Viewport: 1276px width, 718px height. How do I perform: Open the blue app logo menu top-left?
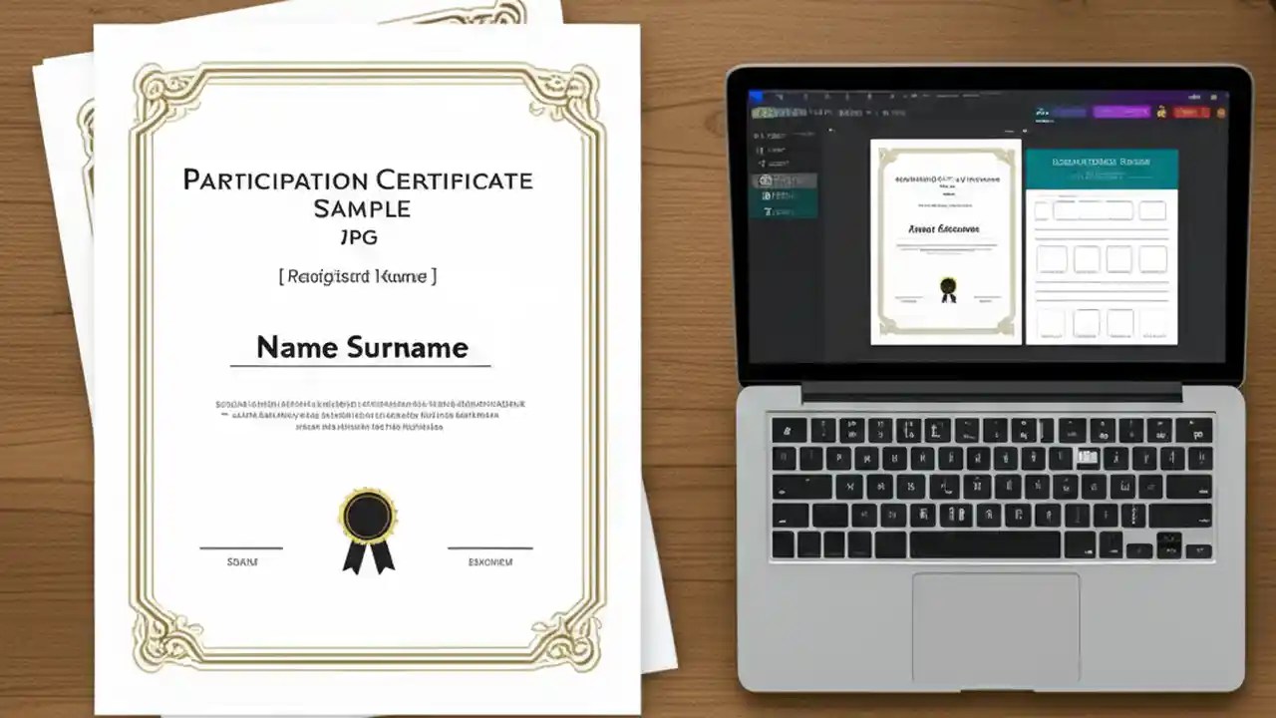coord(759,96)
